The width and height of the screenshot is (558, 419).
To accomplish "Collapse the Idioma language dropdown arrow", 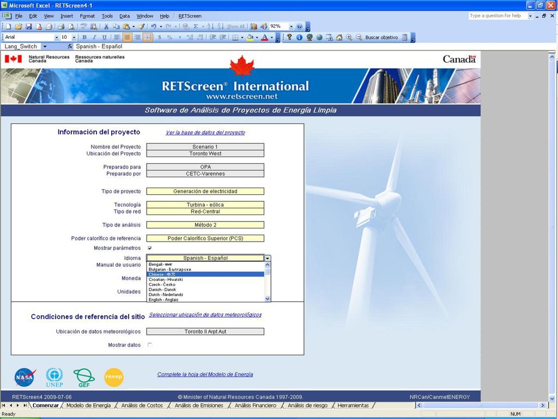I will pos(268,258).
